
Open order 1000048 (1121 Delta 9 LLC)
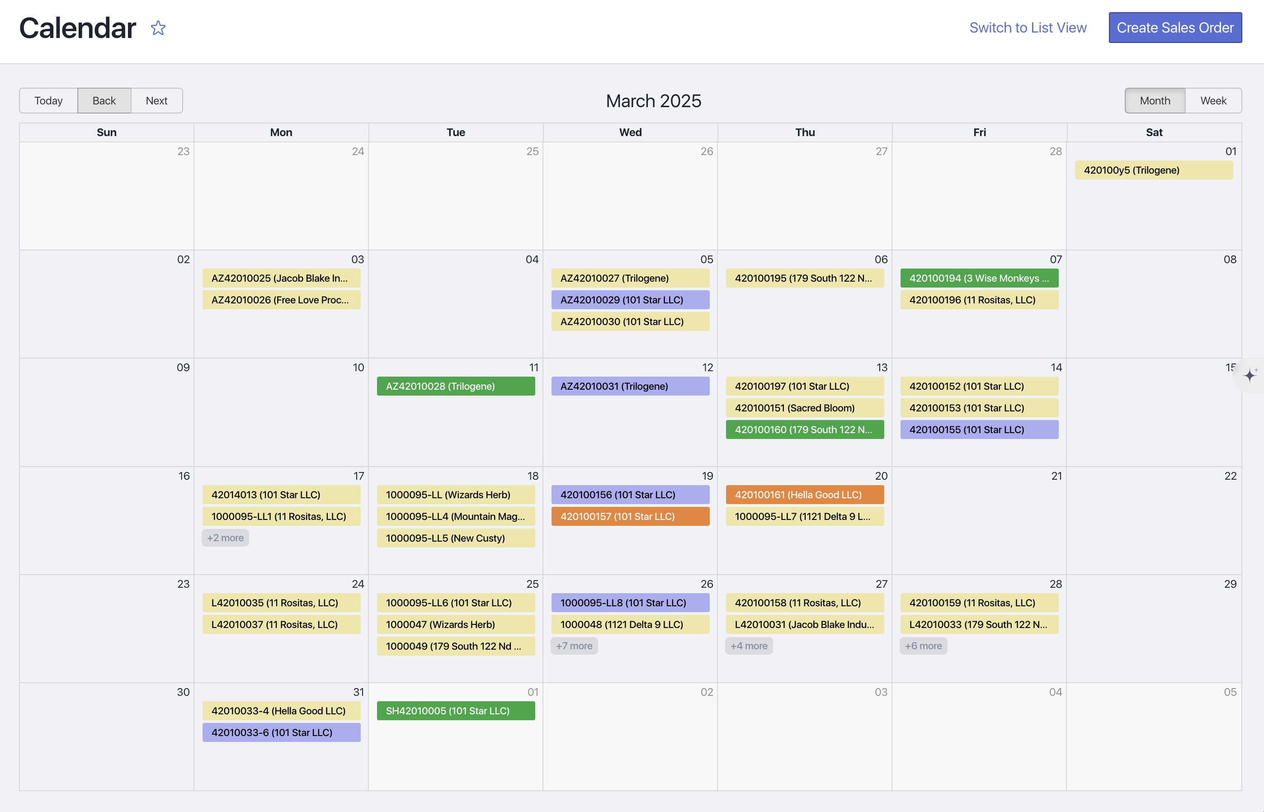click(631, 624)
